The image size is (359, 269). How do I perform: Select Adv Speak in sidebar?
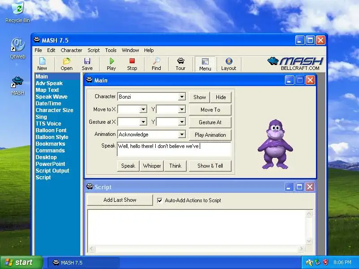(49, 83)
